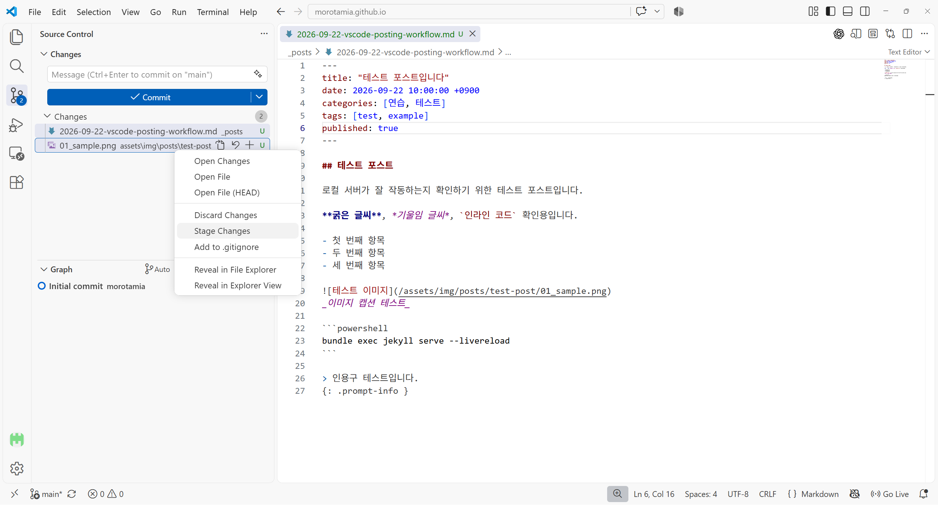Open Source Control More Actions ellipsis
This screenshot has height=505, width=938.
(x=264, y=34)
